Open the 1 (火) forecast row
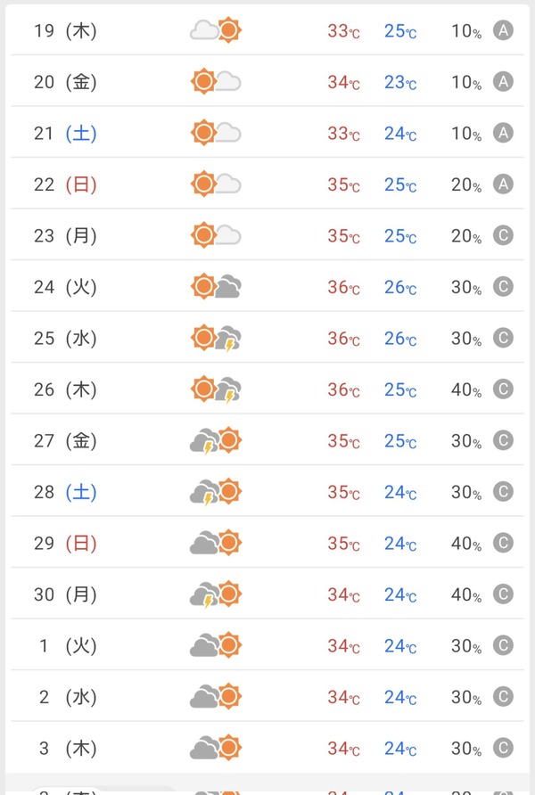This screenshot has height=795, width=535. coord(267,645)
